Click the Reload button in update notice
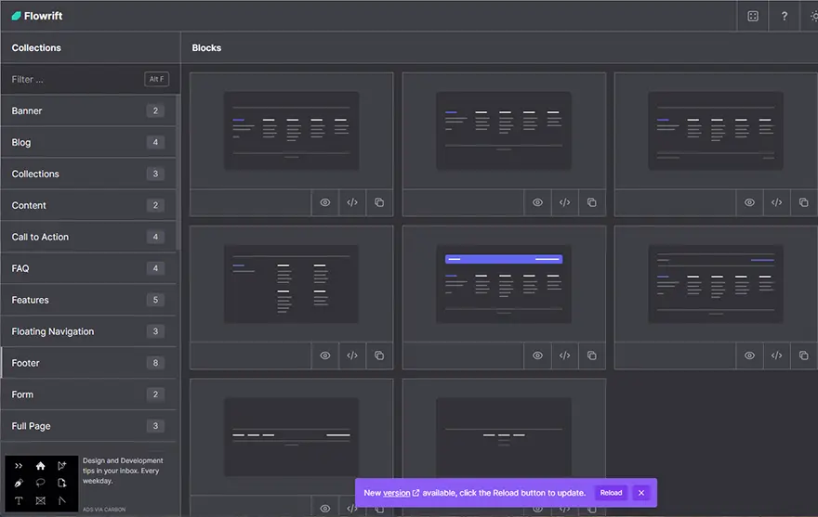 [x=611, y=493]
